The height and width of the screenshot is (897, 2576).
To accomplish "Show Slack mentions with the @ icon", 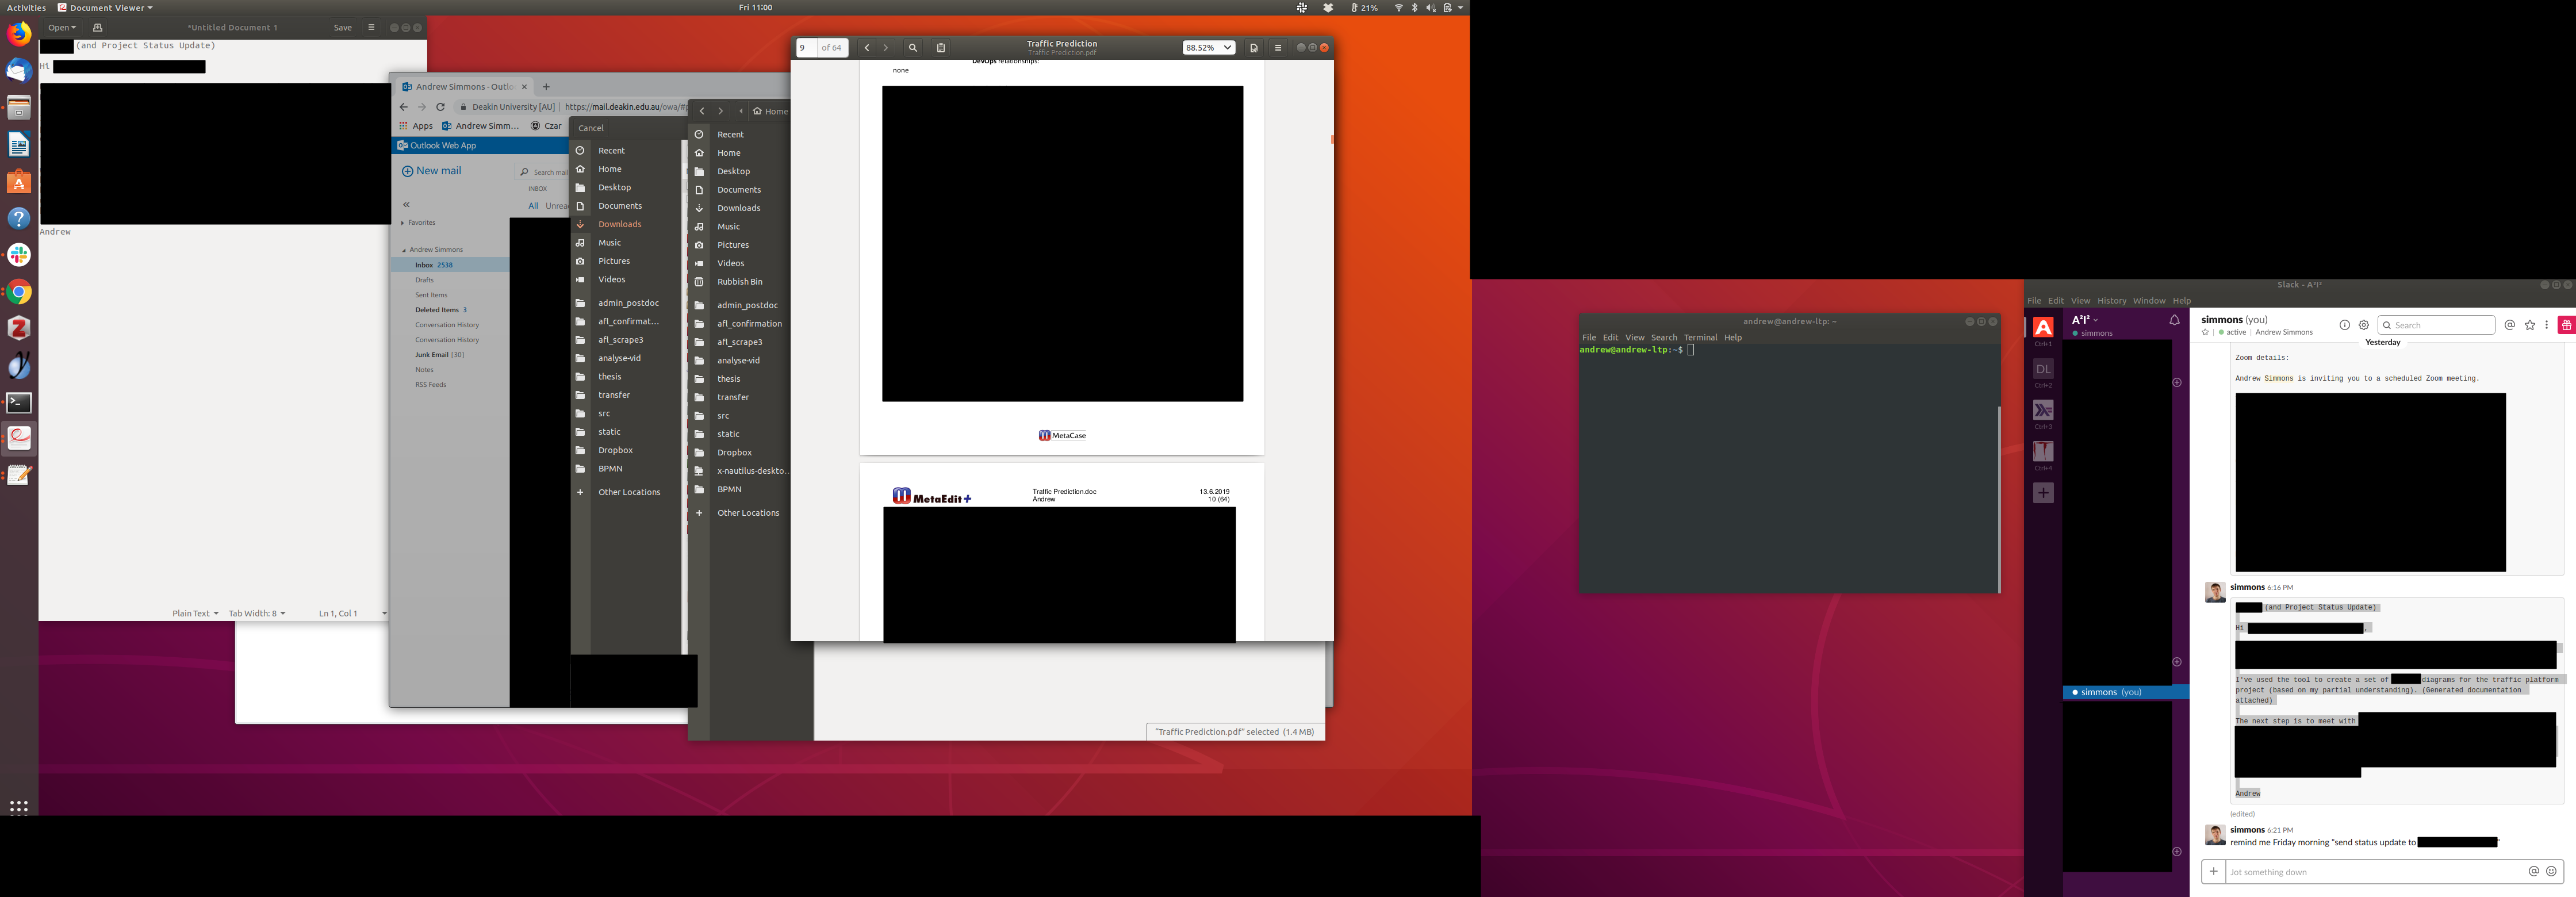I will [x=2509, y=325].
